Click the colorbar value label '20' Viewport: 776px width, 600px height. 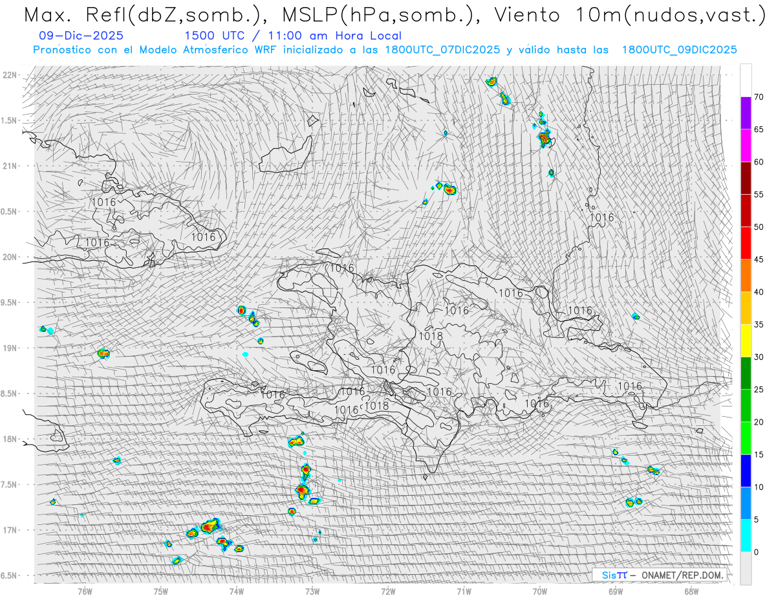[x=759, y=422]
